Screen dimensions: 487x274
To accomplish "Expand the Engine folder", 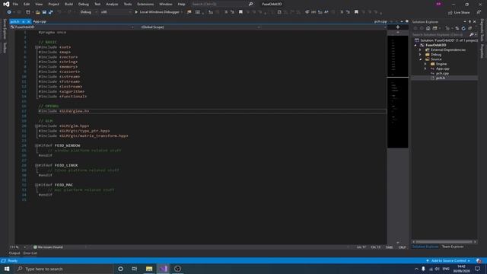I will [425, 64].
